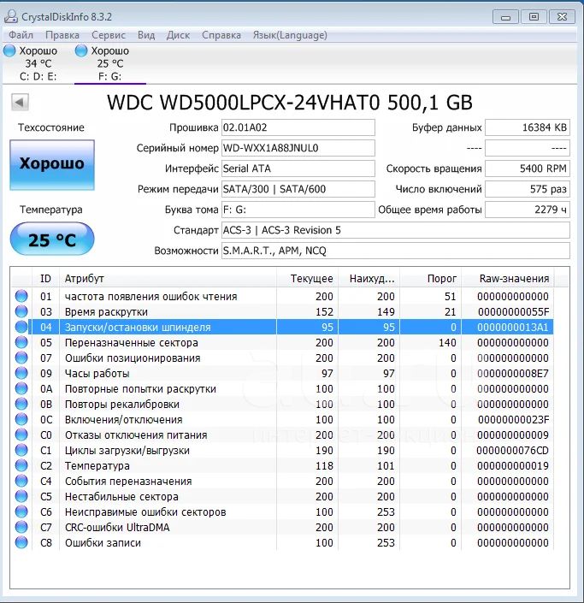Image resolution: width=584 pixels, height=603 pixels.
Task: Open the Вид menu
Action: point(146,35)
